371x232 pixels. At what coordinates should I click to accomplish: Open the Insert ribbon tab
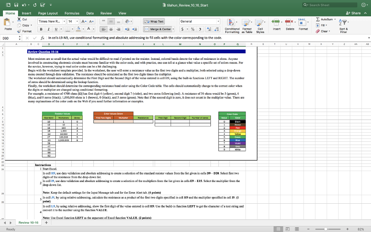coord(26,13)
